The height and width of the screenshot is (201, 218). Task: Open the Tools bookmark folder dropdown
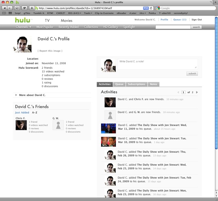[88, 13]
